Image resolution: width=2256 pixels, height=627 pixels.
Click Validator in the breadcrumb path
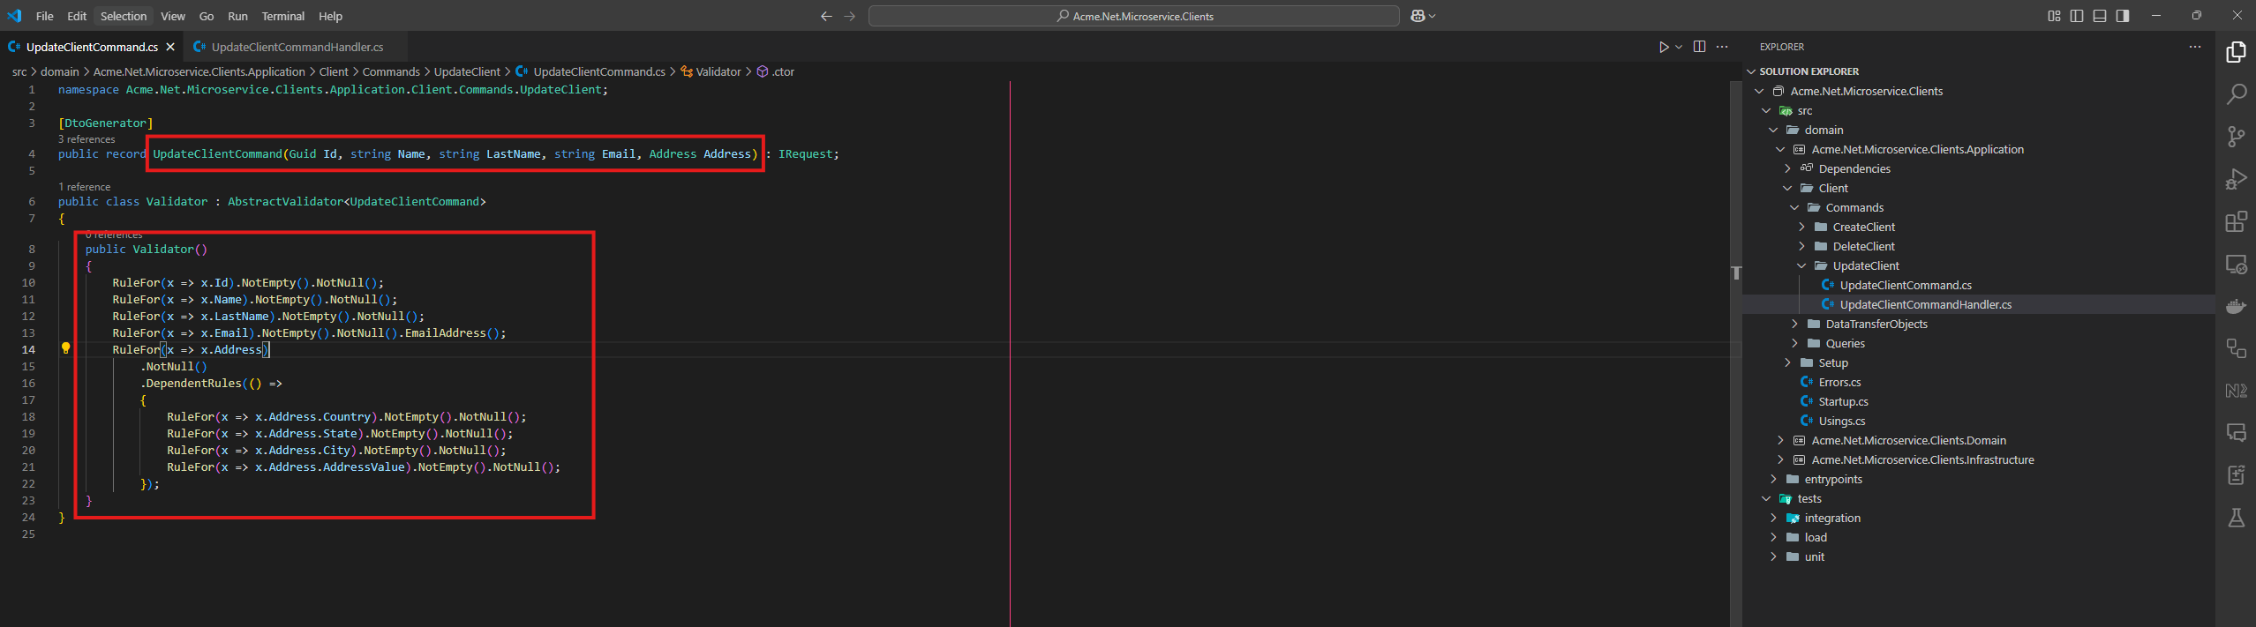click(x=718, y=71)
